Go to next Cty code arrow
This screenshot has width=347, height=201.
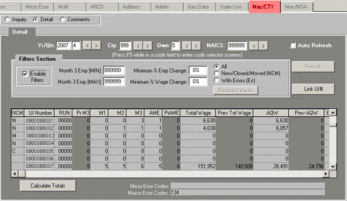pyautogui.click(x=147, y=46)
